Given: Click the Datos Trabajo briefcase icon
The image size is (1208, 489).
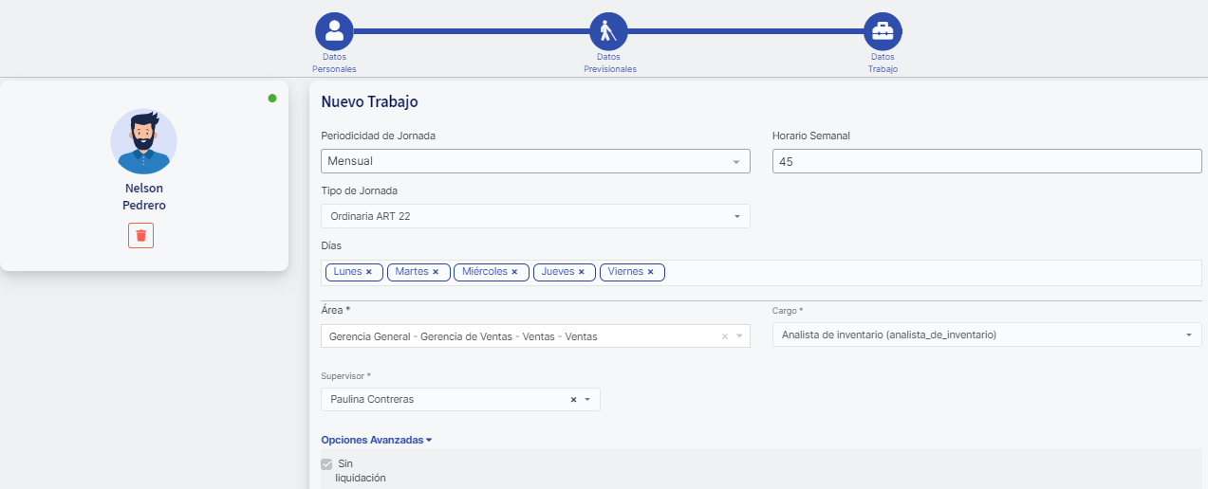Looking at the screenshot, I should pos(883,31).
